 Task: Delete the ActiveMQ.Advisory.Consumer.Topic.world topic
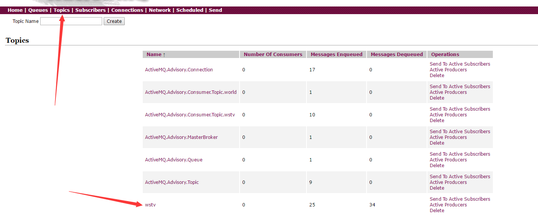click(x=437, y=98)
